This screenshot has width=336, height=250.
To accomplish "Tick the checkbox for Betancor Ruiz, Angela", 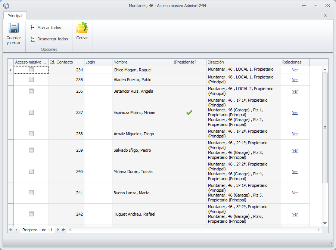I will (x=31, y=91).
